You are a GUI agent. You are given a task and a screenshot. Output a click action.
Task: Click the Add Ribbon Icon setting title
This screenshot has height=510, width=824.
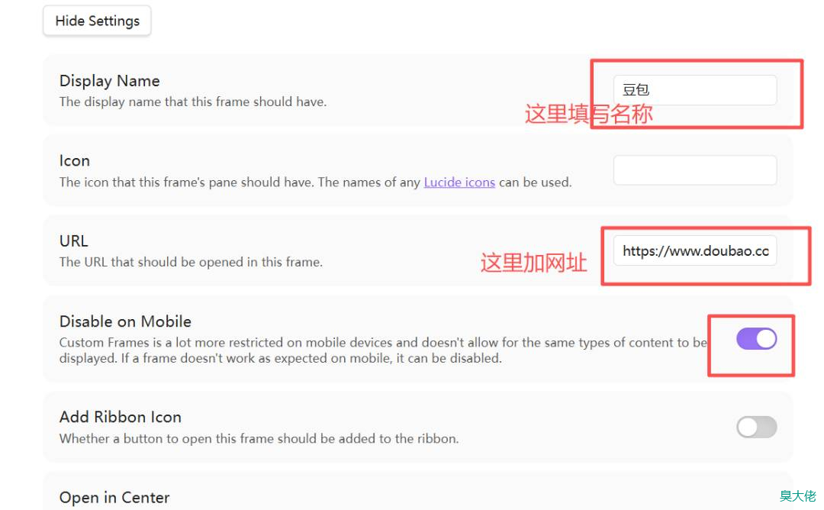point(121,417)
